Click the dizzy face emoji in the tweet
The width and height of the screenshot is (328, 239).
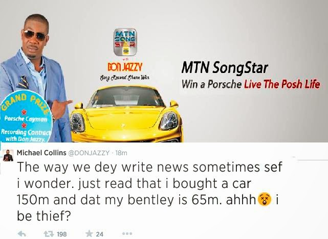point(265,200)
